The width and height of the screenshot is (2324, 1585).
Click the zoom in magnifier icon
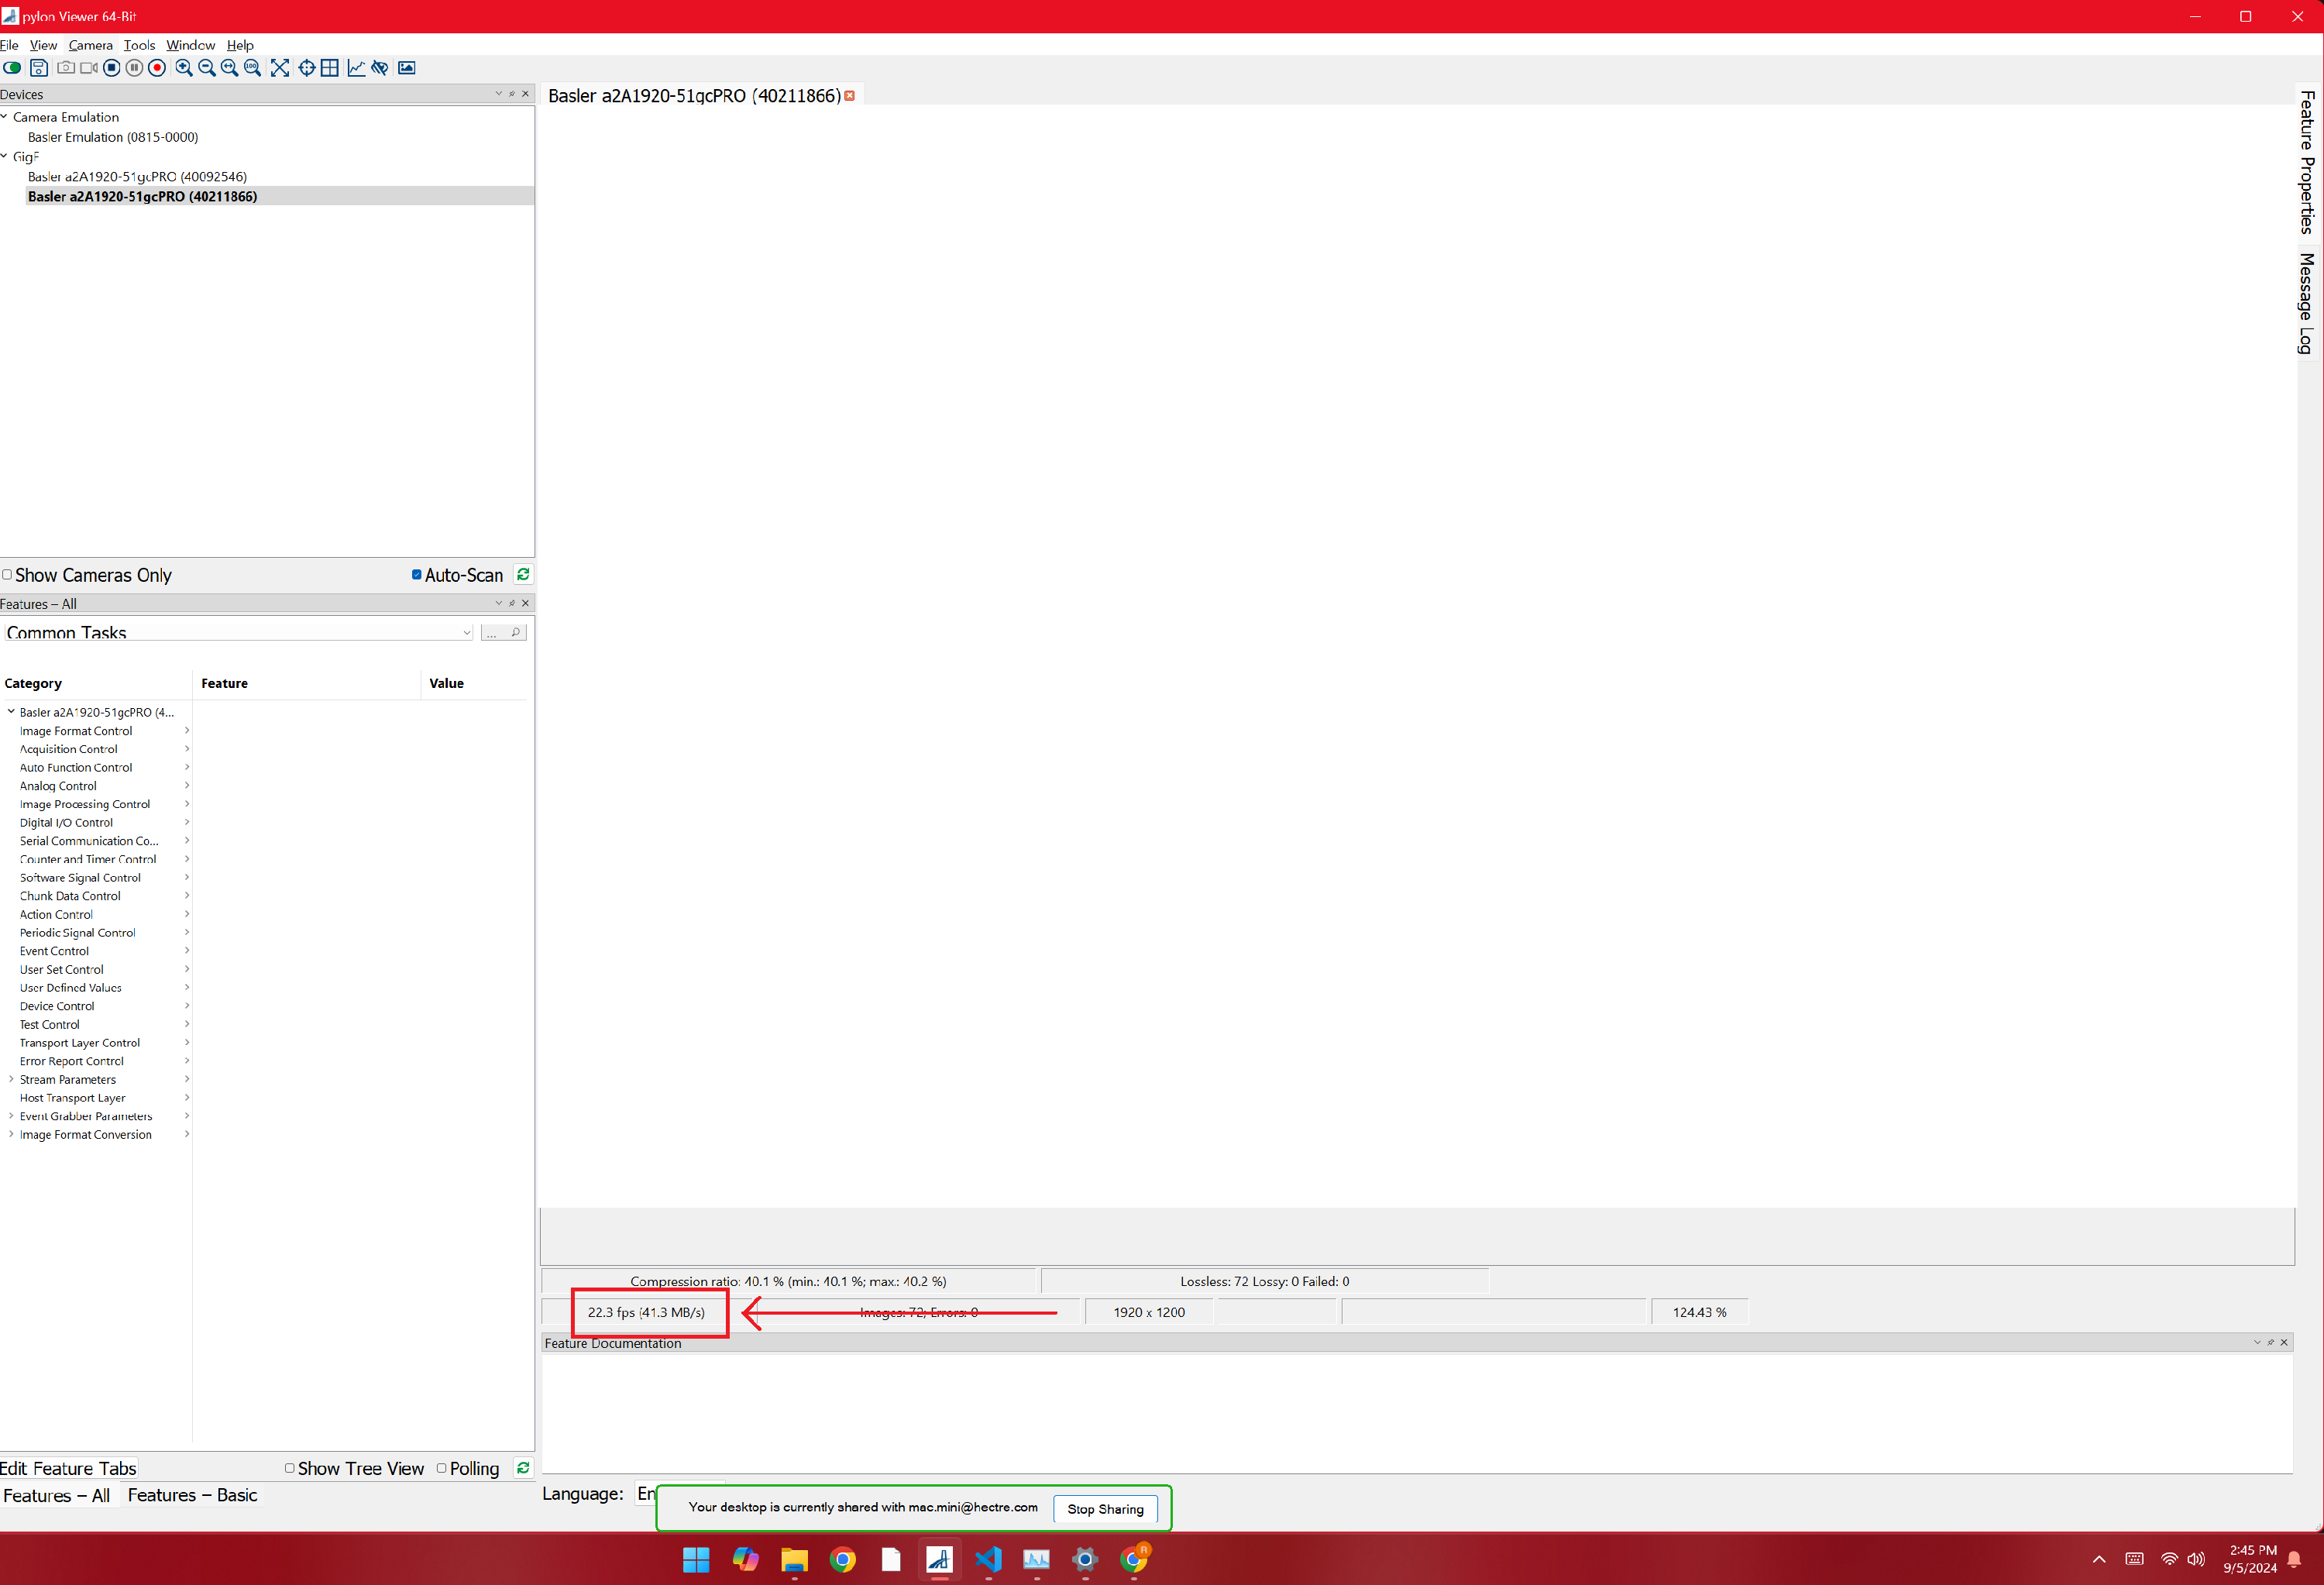tap(184, 68)
